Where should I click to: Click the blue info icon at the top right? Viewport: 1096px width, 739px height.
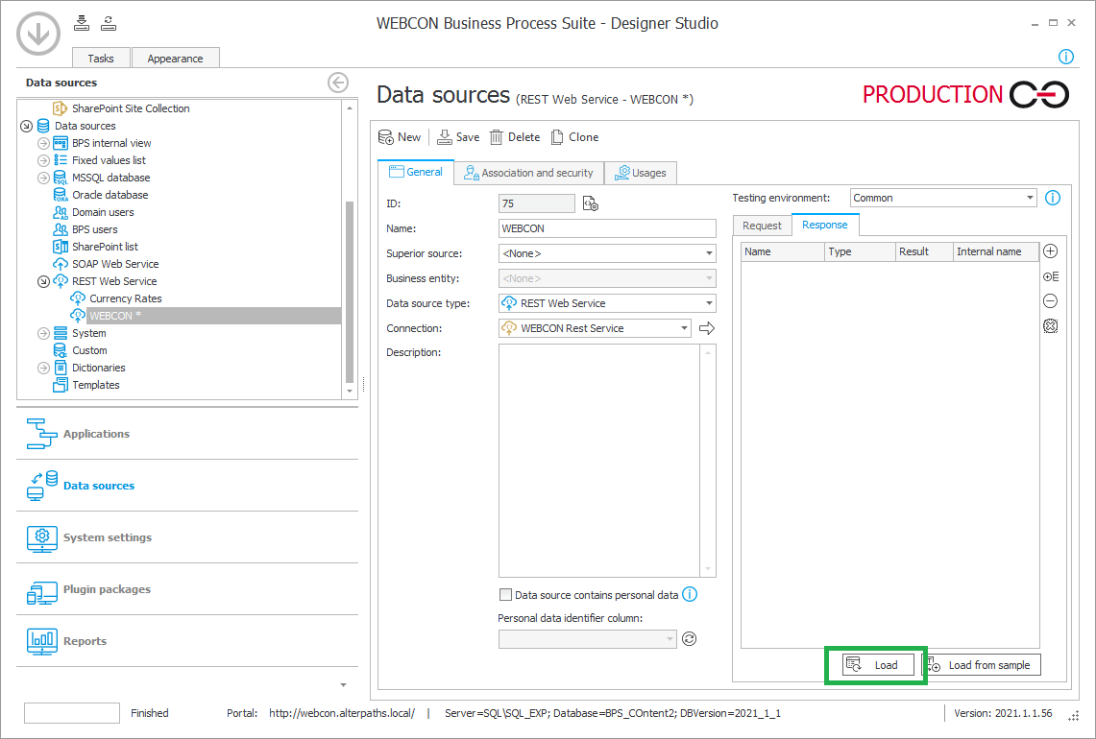click(x=1065, y=57)
